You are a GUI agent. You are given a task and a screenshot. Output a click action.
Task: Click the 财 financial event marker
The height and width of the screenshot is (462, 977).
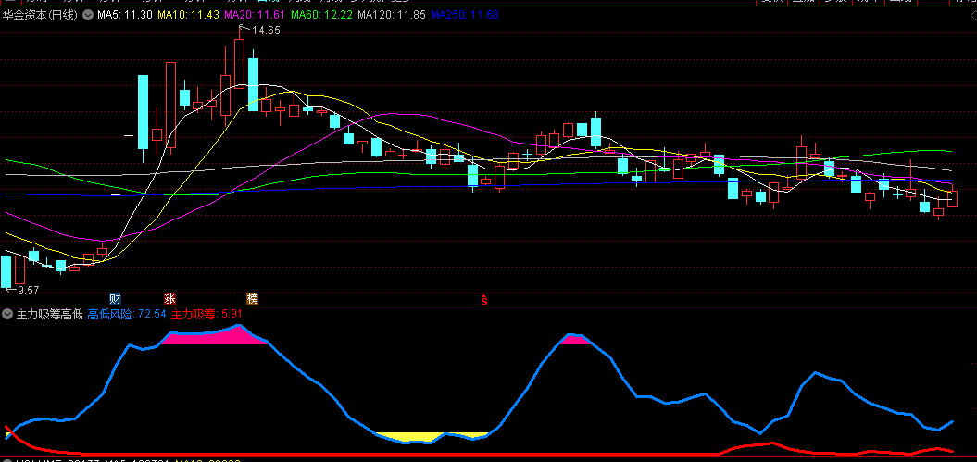pos(116,298)
